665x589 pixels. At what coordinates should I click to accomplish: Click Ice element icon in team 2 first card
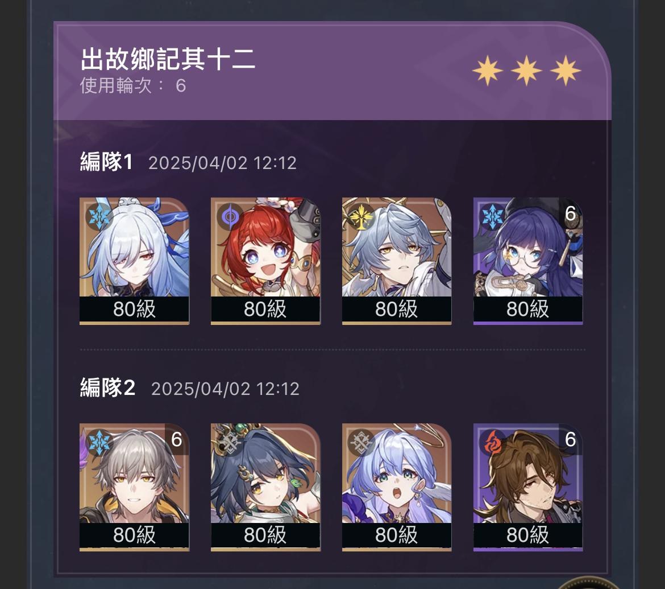click(99, 443)
